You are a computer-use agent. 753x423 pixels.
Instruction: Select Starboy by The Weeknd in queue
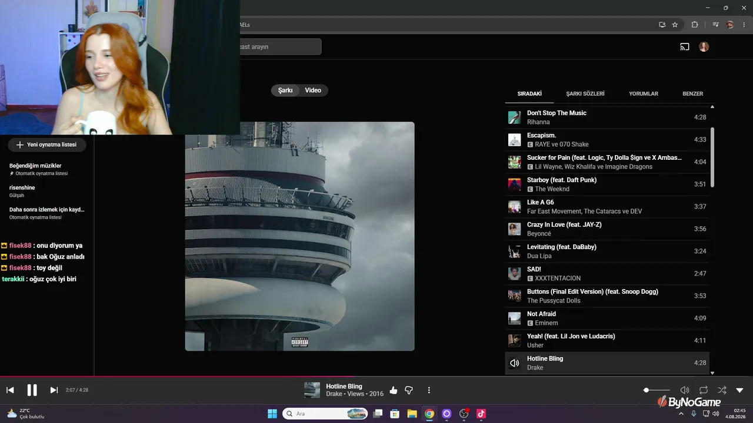[x=607, y=184]
